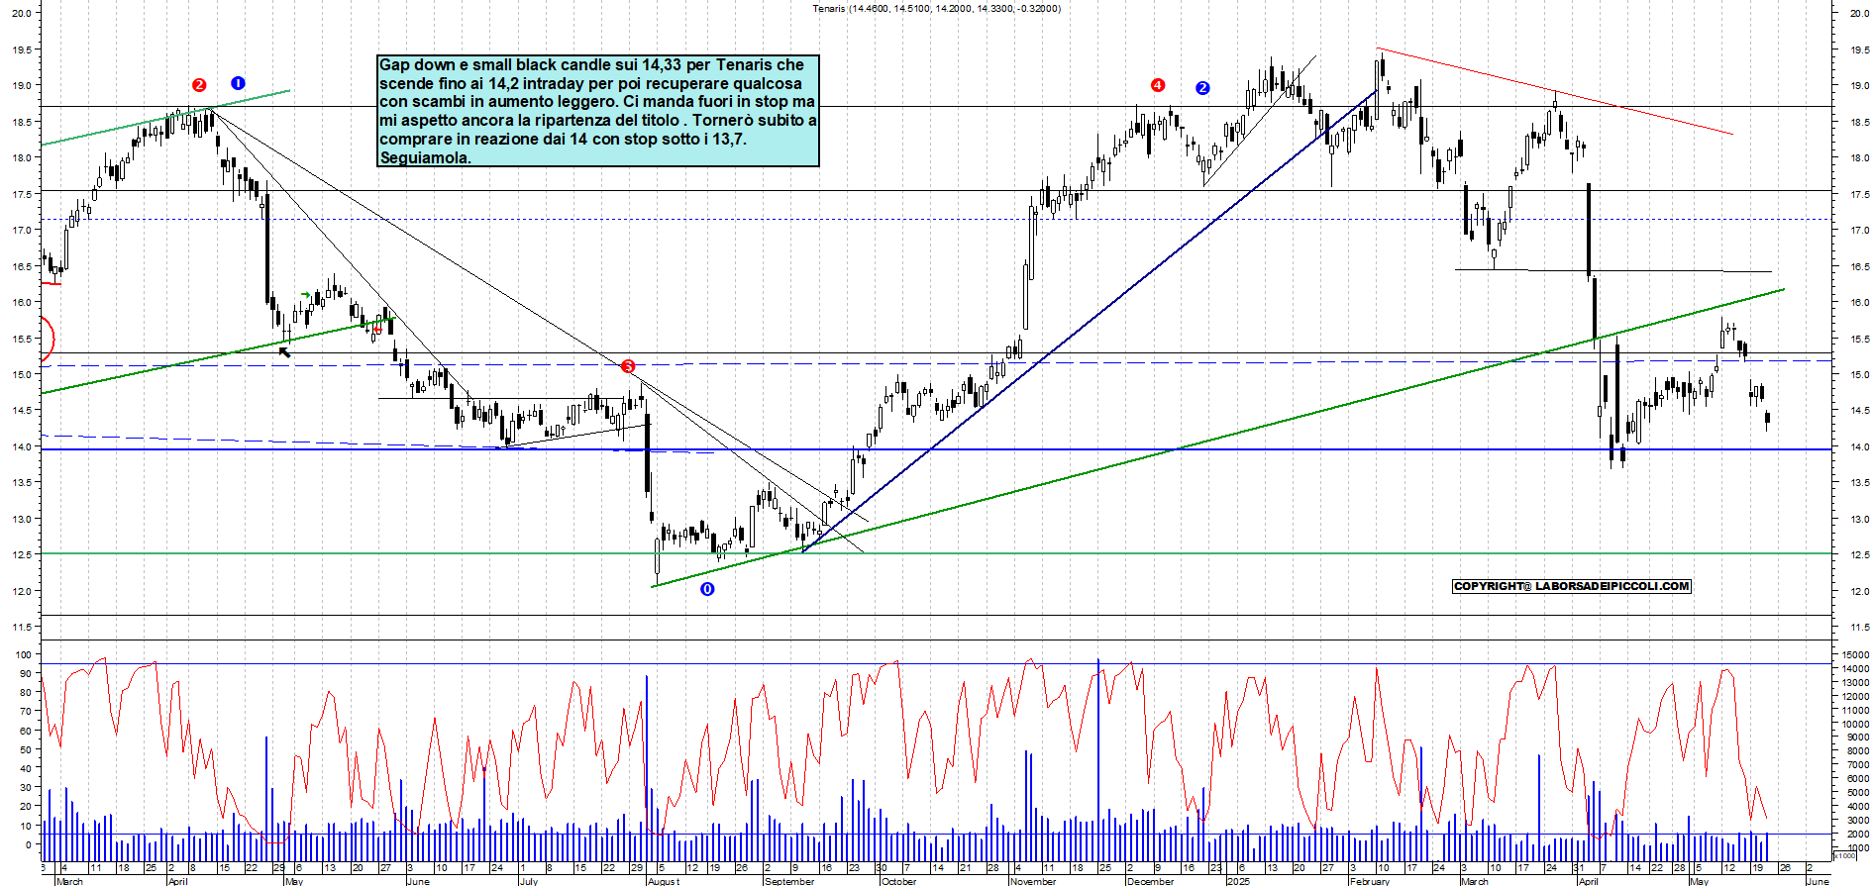
Task: Click the red wave 2 marker above April peak
Action: (x=199, y=85)
